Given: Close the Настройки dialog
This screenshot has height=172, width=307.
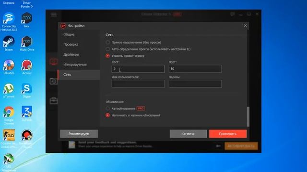Looking at the screenshot, I should [245, 26].
